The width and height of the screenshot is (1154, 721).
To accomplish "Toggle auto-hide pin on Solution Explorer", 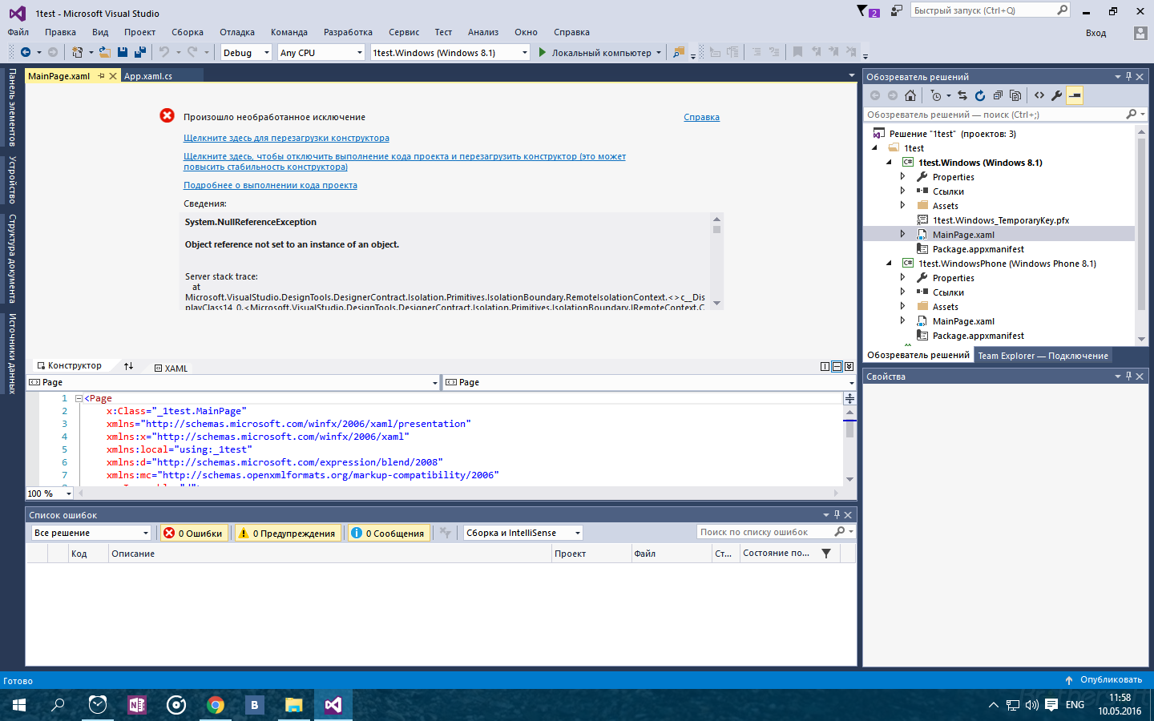I will tap(1128, 77).
